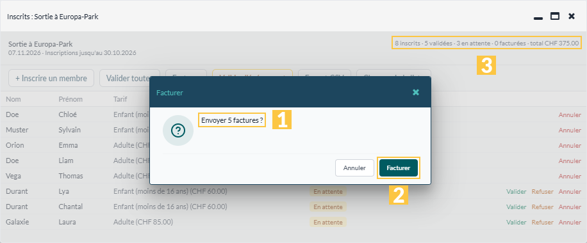Screen dimensions: 587x243
Task: Click the 'Prénom' column header
Action: pos(70,99)
